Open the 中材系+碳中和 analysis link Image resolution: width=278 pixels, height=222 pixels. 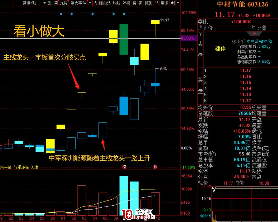[x=259, y=42]
